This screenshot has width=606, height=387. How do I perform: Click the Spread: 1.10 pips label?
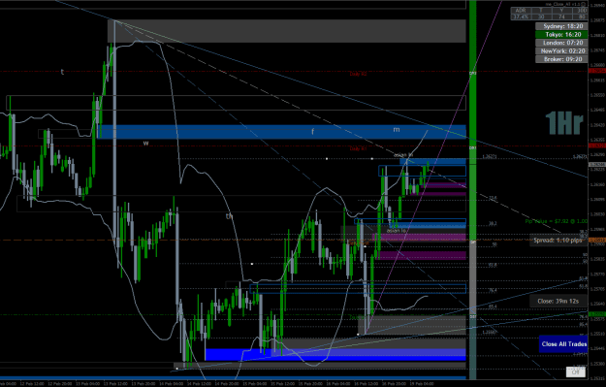pyautogui.click(x=558, y=241)
